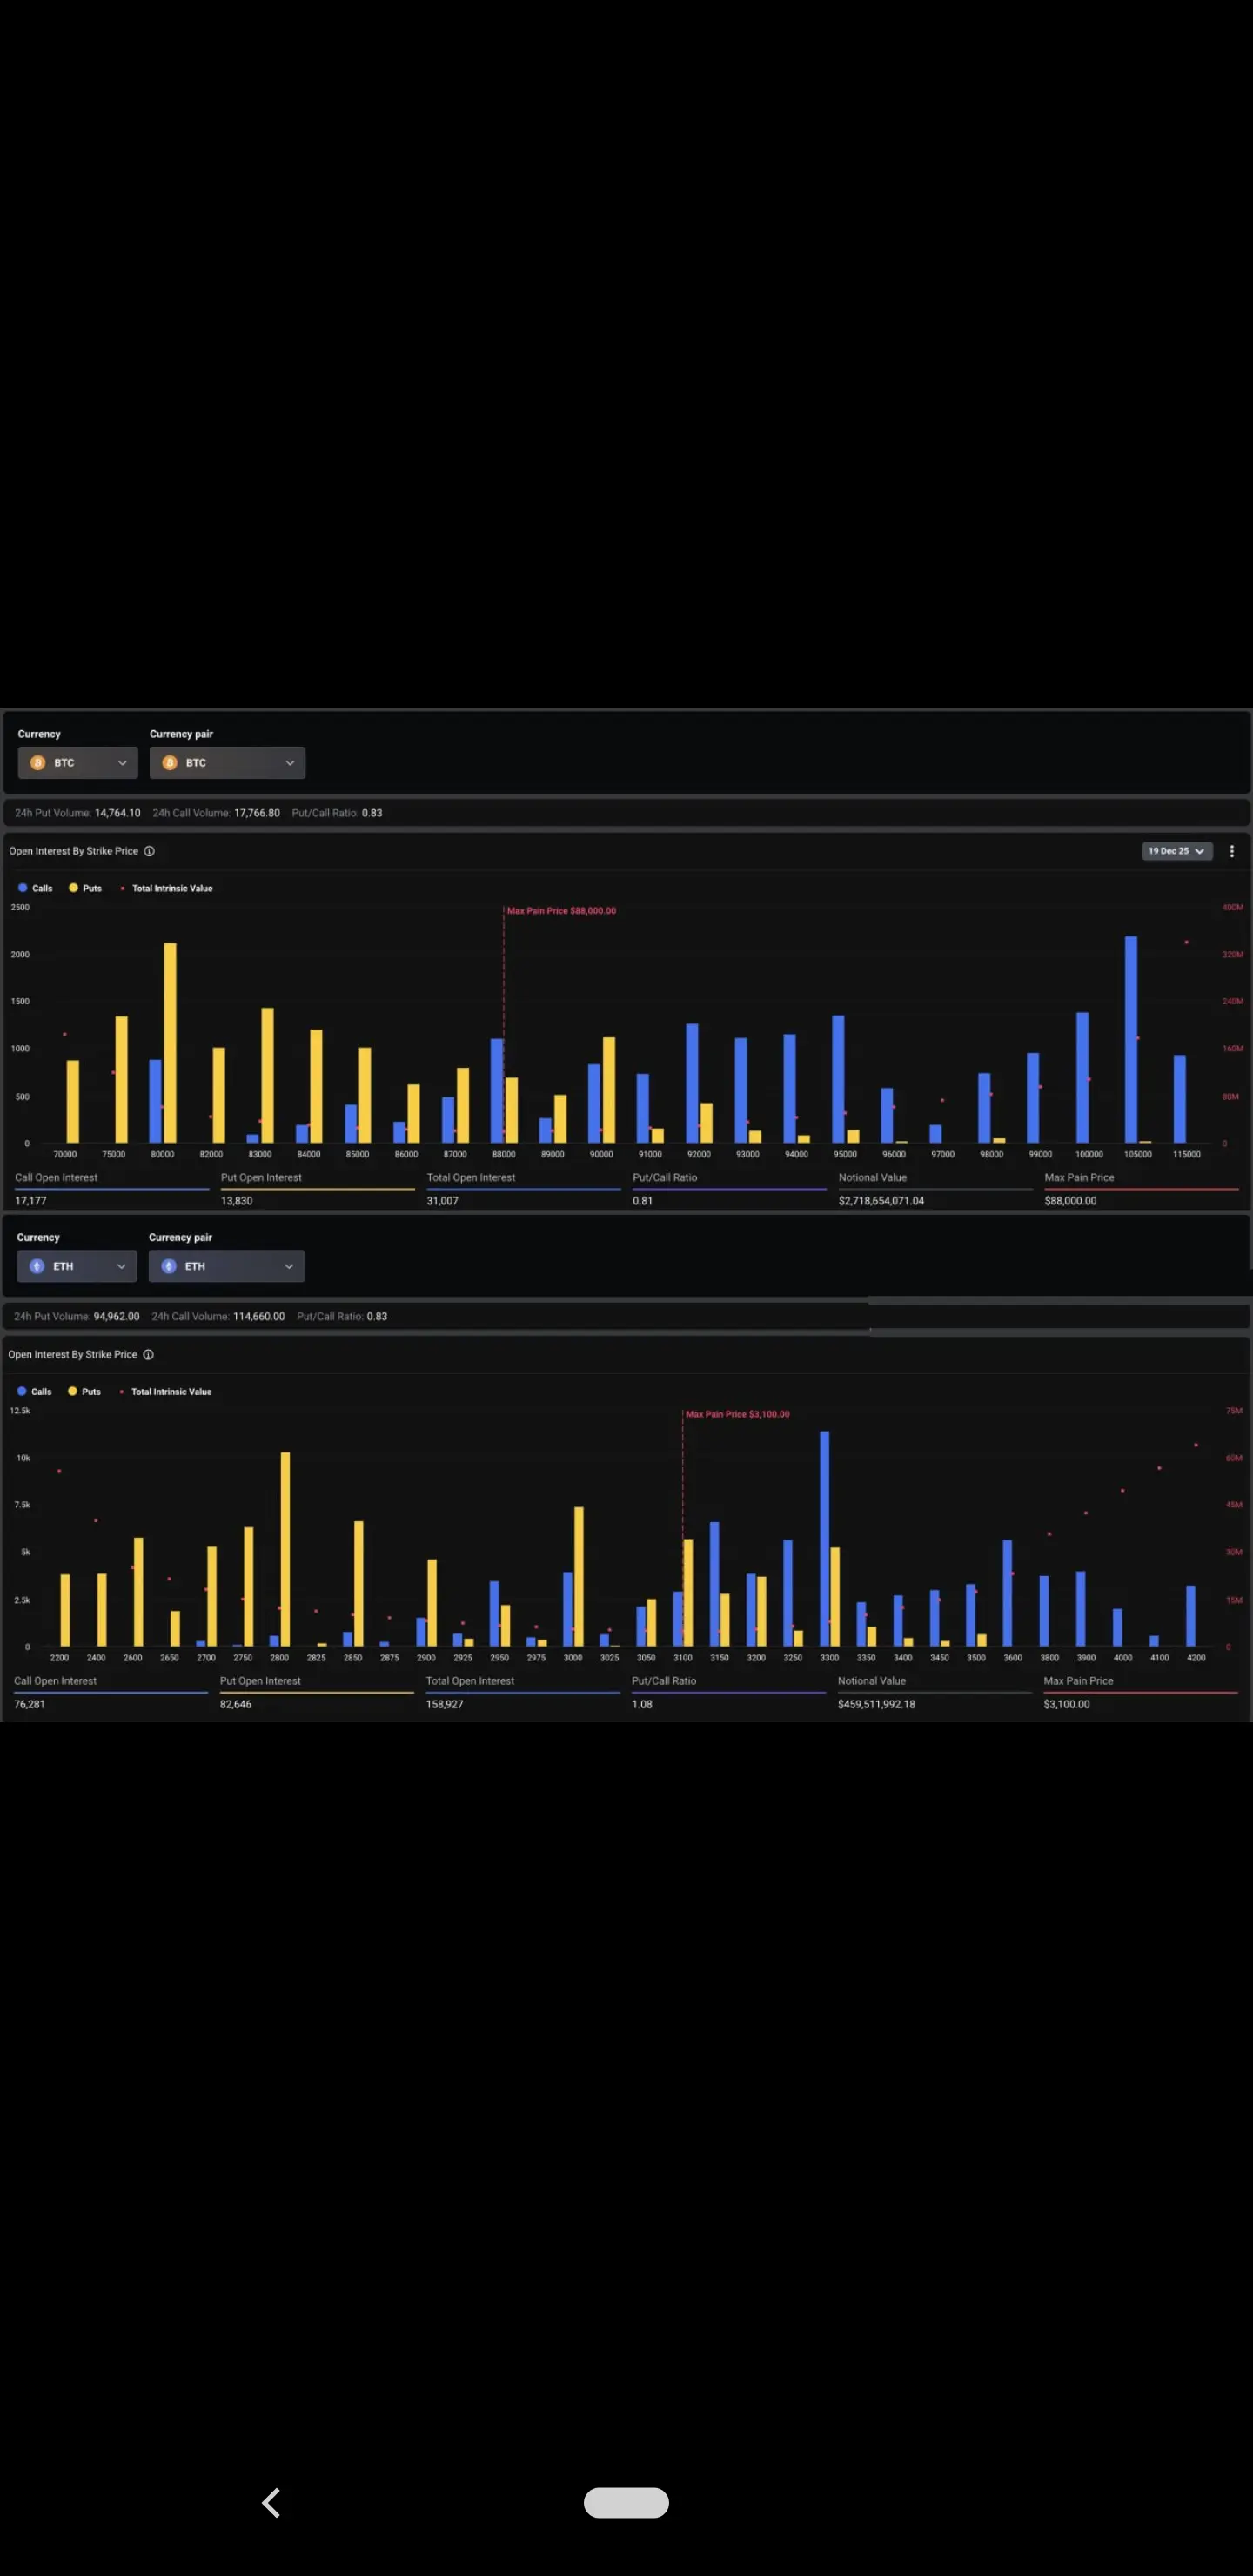Click the BTC Max Pain Price $88,000.00 marker
The image size is (1253, 2576).
coord(561,910)
